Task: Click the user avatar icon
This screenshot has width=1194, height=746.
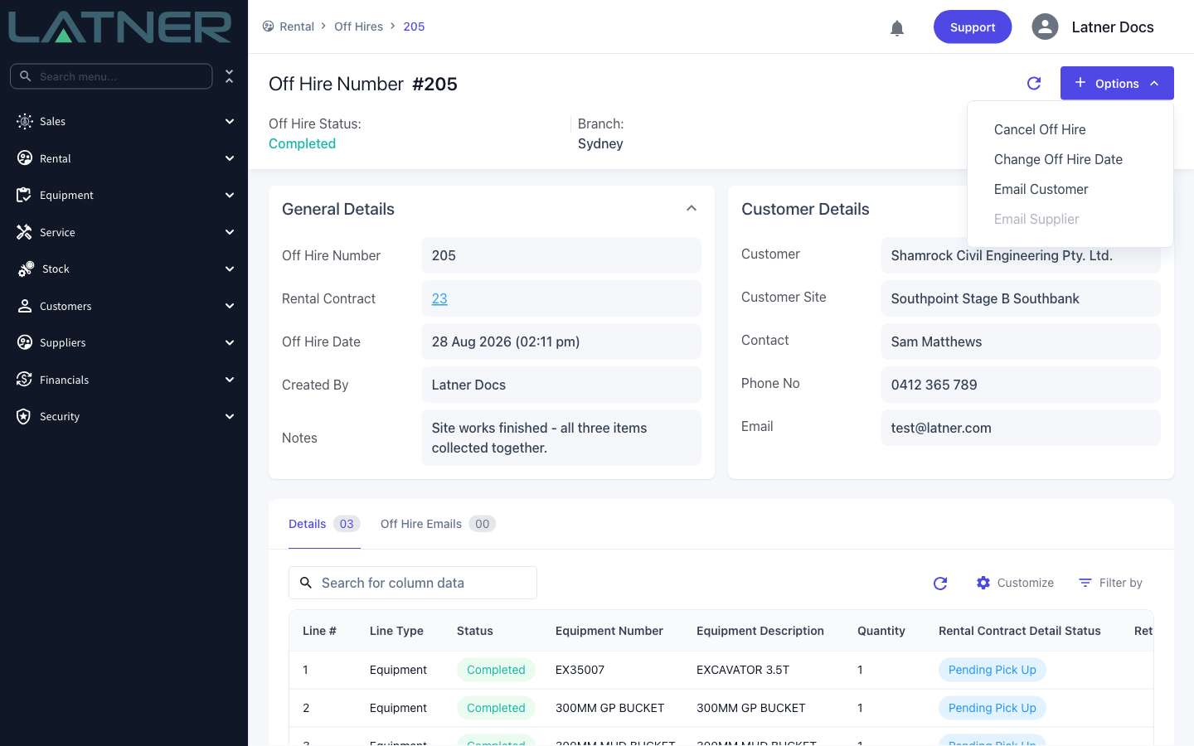Action: tap(1045, 27)
